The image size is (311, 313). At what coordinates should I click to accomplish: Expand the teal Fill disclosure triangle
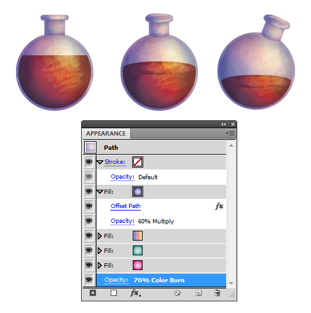(x=100, y=250)
